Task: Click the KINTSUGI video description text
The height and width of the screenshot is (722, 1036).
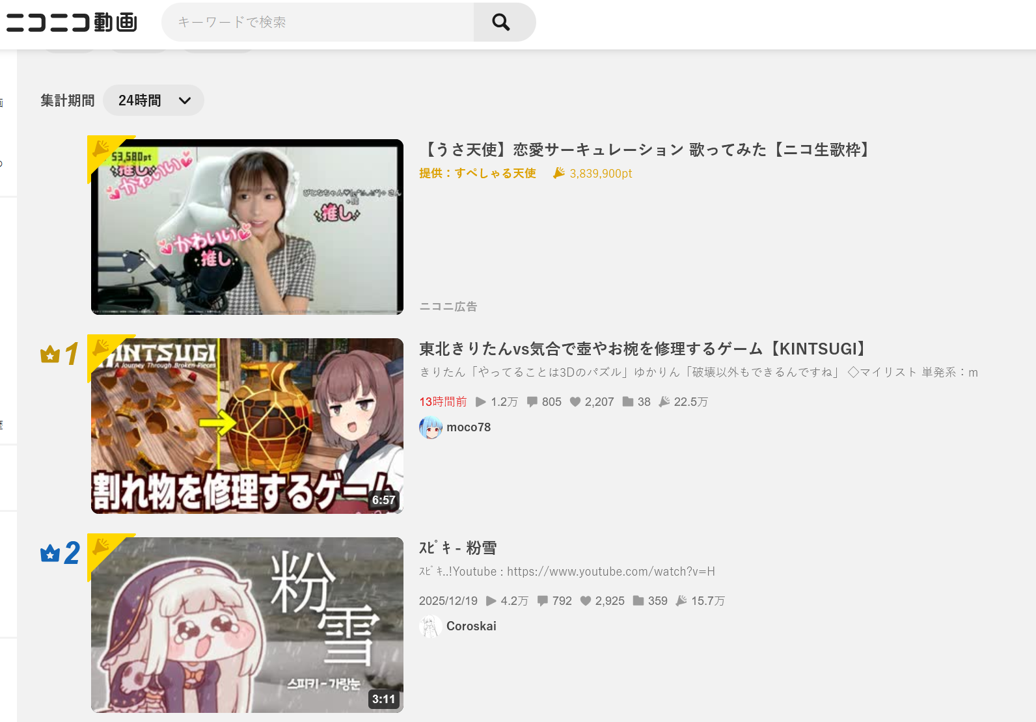Action: pyautogui.click(x=698, y=372)
